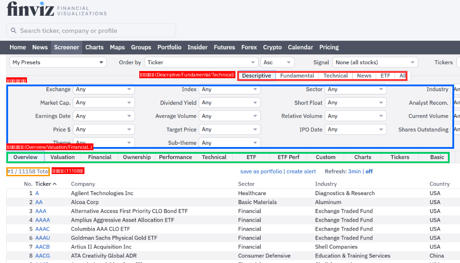
Task: Select Custom view tab
Action: click(326, 157)
